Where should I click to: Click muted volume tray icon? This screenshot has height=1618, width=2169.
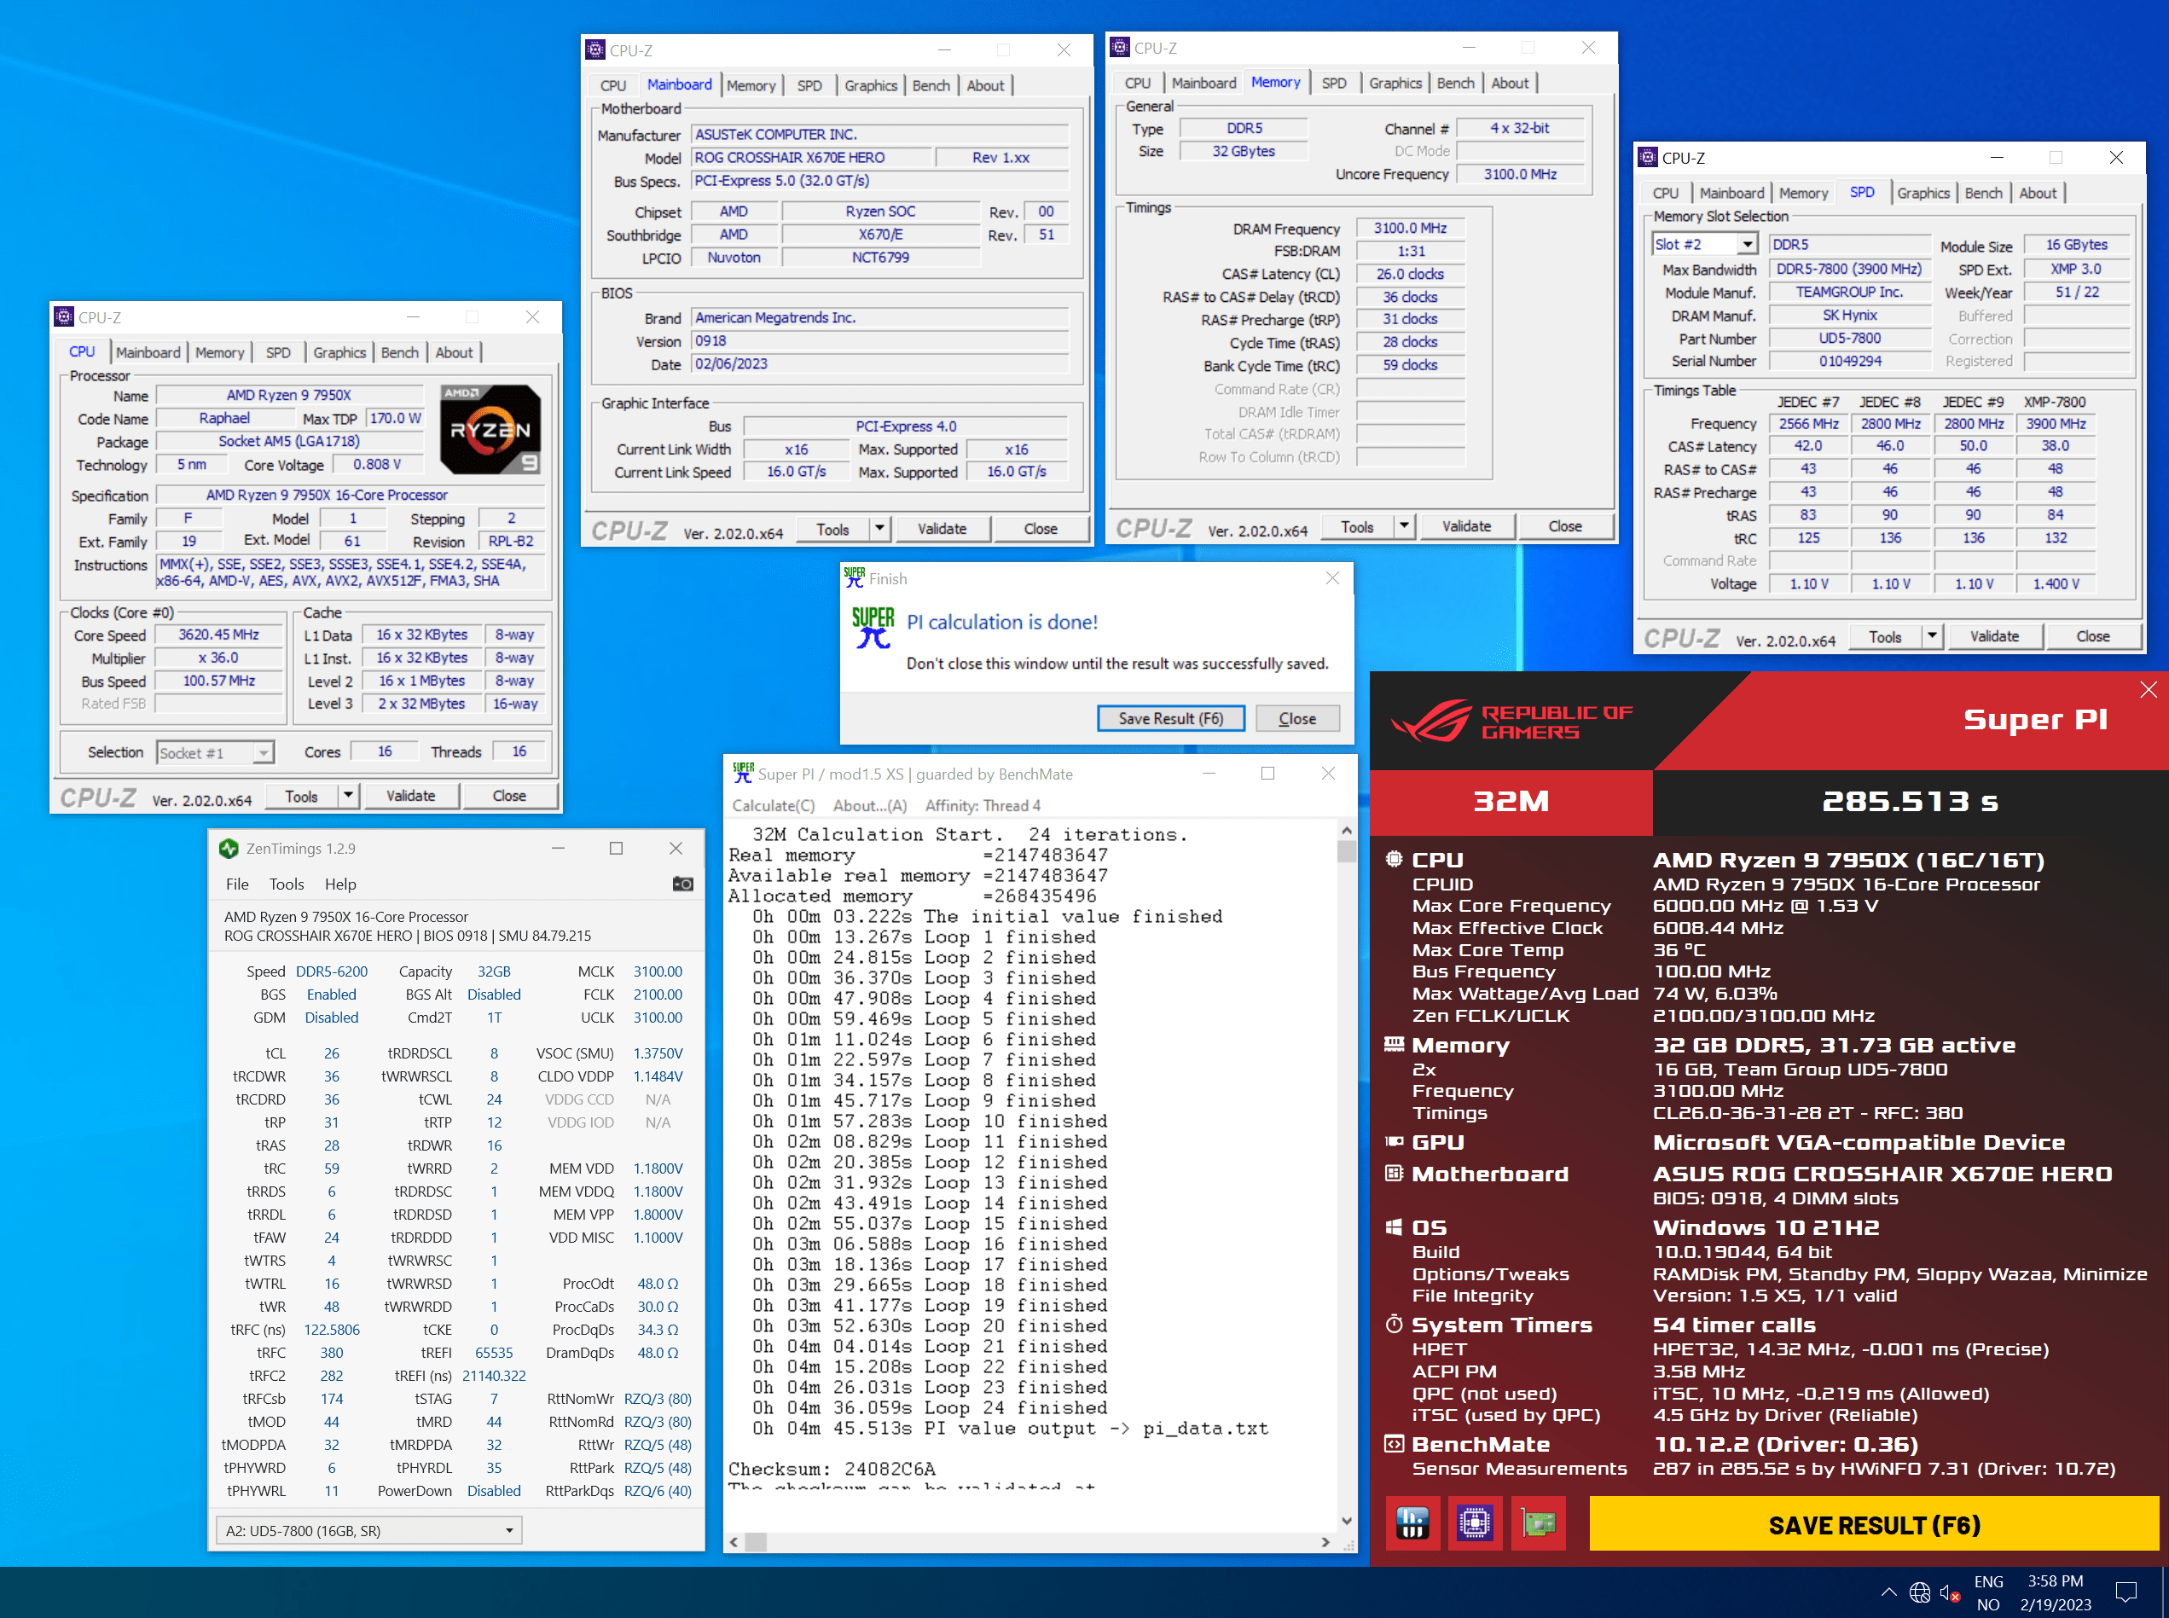click(1950, 1593)
